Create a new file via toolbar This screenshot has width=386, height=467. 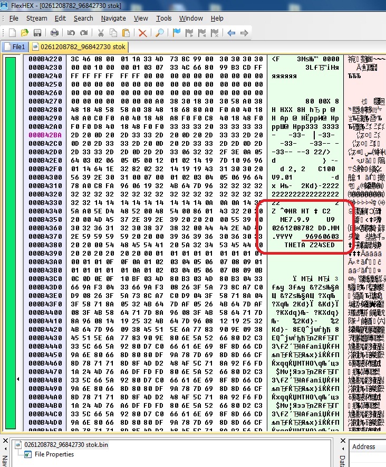[12, 33]
